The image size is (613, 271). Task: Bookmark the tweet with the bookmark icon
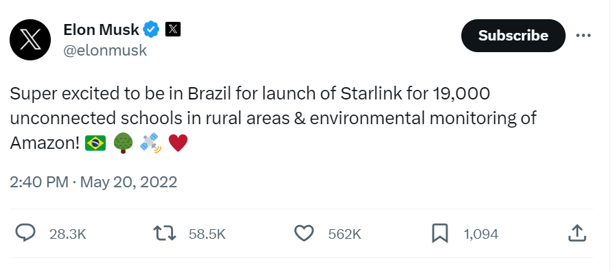pyautogui.click(x=439, y=233)
